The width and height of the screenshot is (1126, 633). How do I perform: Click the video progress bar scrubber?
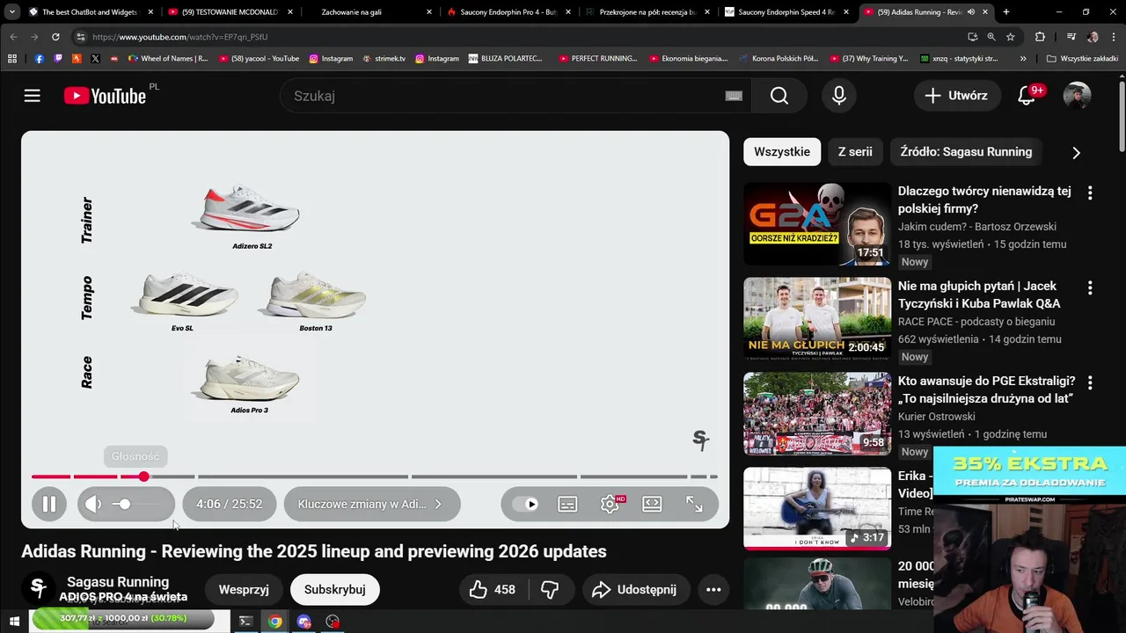(143, 477)
